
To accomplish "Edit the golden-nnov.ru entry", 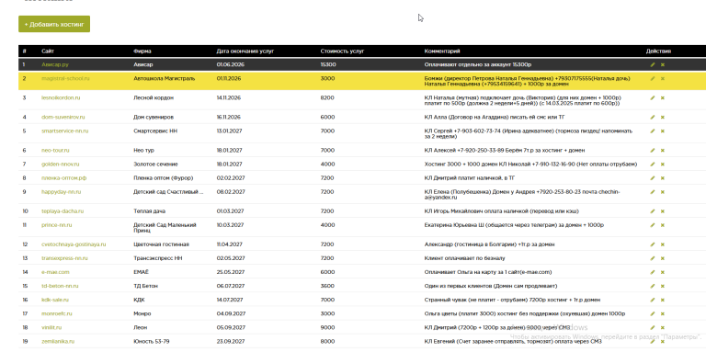I will pos(653,165).
